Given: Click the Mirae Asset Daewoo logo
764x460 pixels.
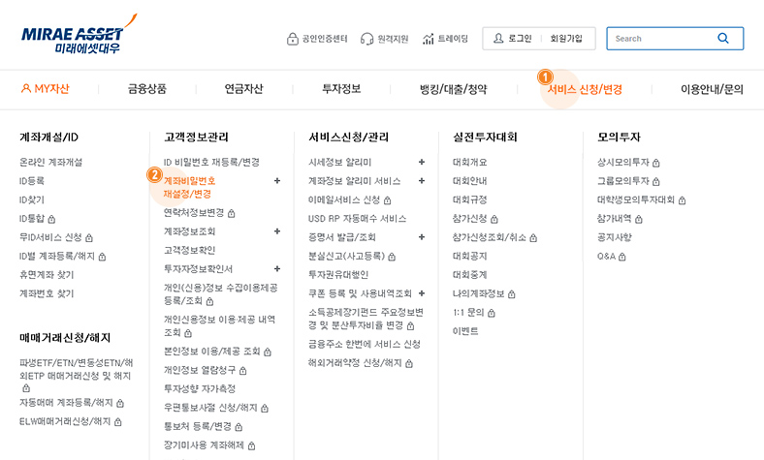Looking at the screenshot, I should tap(79, 38).
